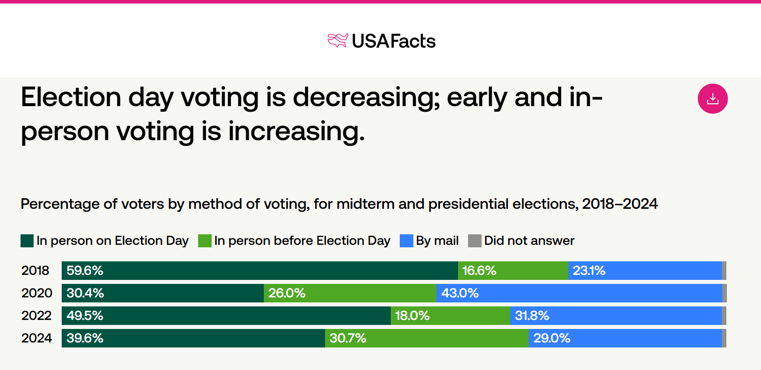The width and height of the screenshot is (761, 370).
Task: Click the pink download chart icon
Action: click(x=712, y=99)
